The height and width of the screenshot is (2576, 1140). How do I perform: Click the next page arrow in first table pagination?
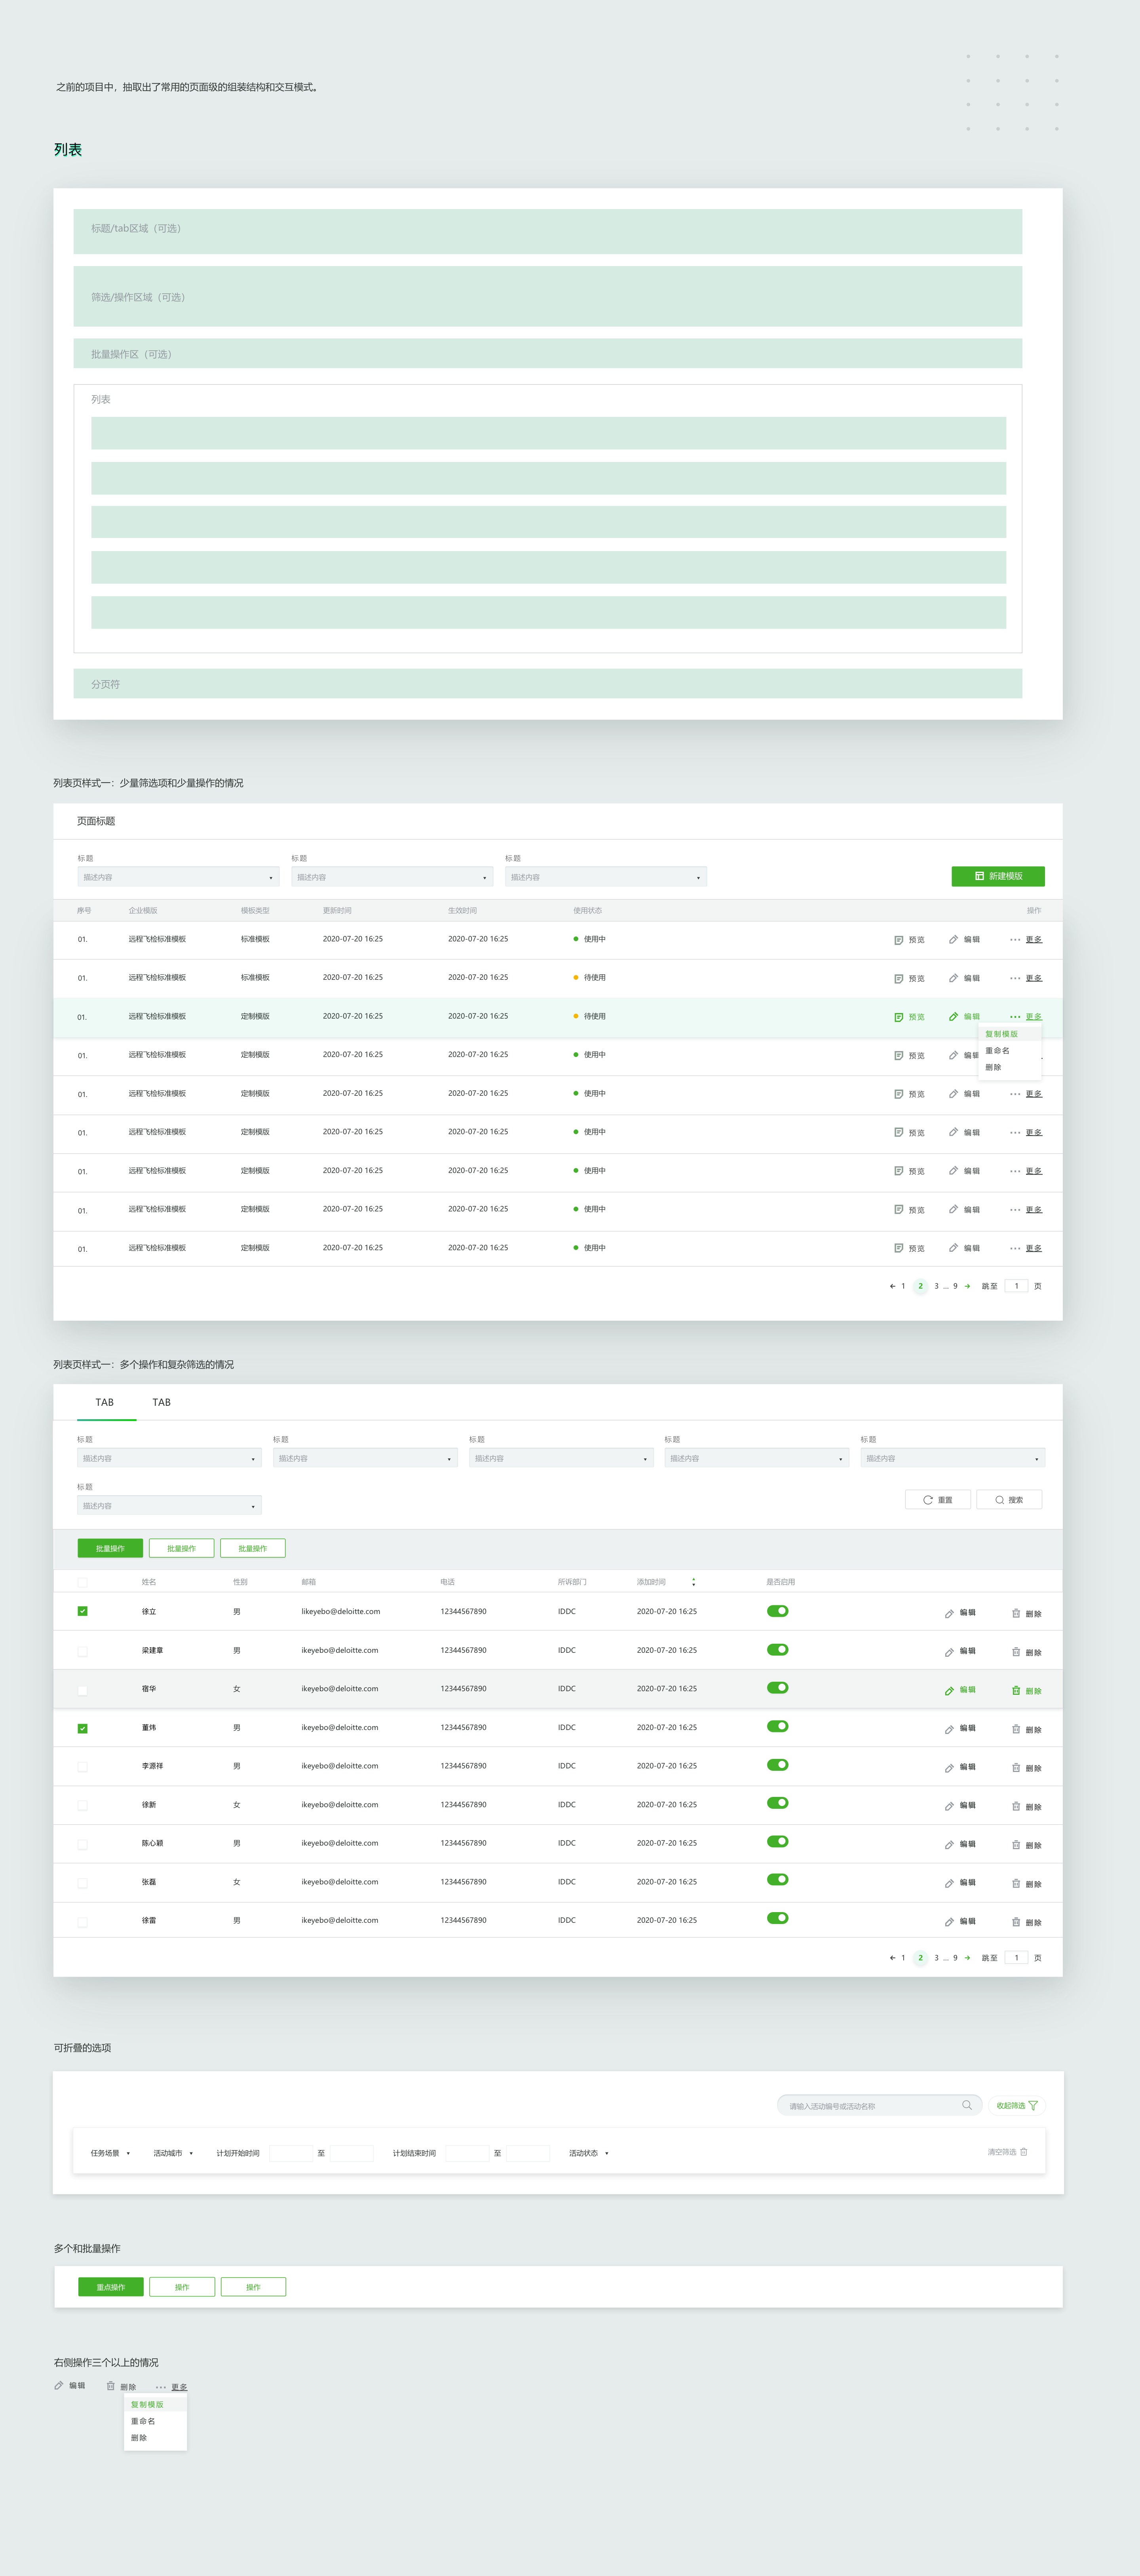pyautogui.click(x=967, y=1286)
